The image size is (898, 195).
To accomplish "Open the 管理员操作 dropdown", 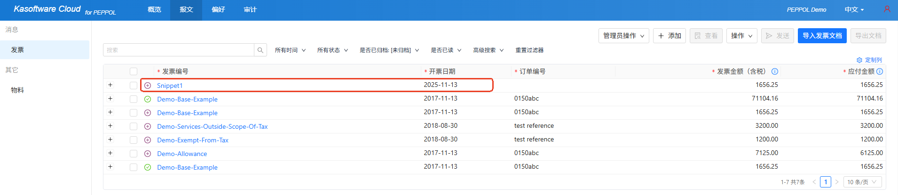I will tap(623, 36).
